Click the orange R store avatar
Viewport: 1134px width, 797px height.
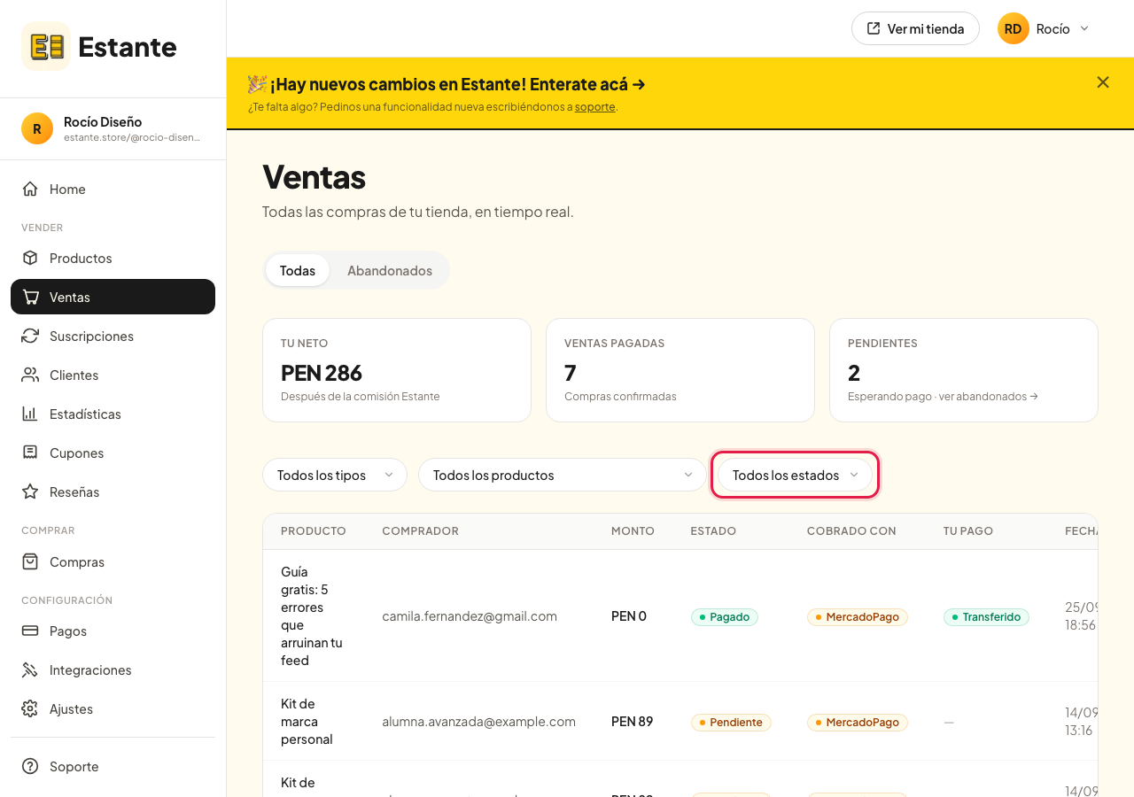pos(37,128)
